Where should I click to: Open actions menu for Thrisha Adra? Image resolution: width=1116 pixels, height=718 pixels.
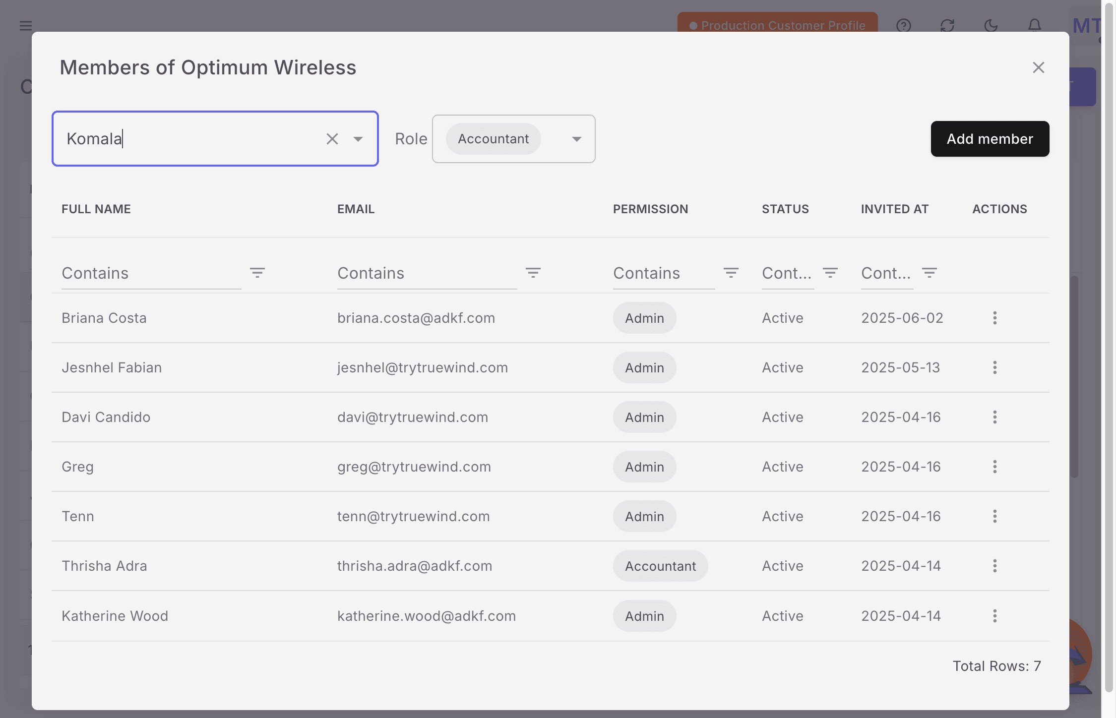995,566
